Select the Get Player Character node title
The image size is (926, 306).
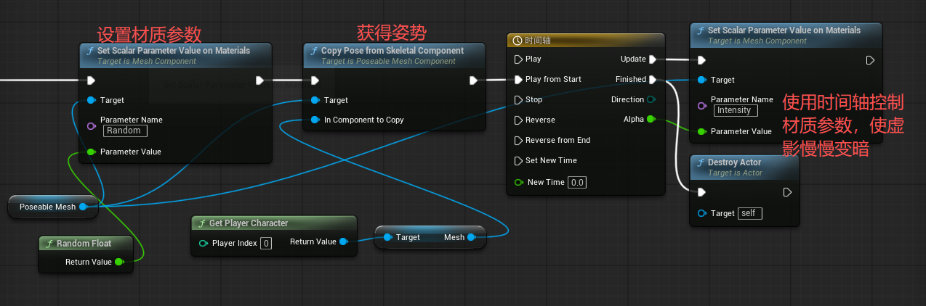249,223
